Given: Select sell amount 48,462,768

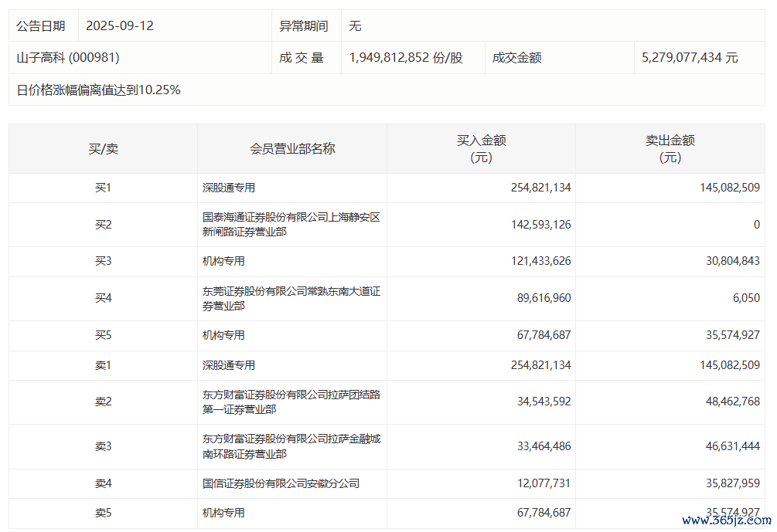Looking at the screenshot, I should pyautogui.click(x=732, y=402).
